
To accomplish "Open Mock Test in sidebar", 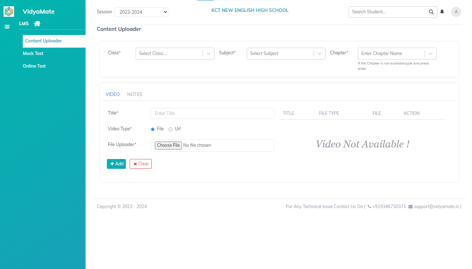I will tap(33, 54).
